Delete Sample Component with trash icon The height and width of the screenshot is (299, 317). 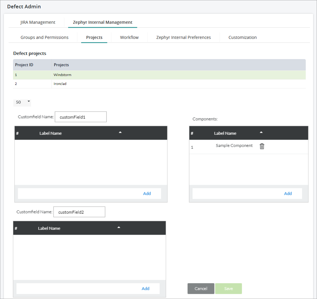[x=262, y=146]
